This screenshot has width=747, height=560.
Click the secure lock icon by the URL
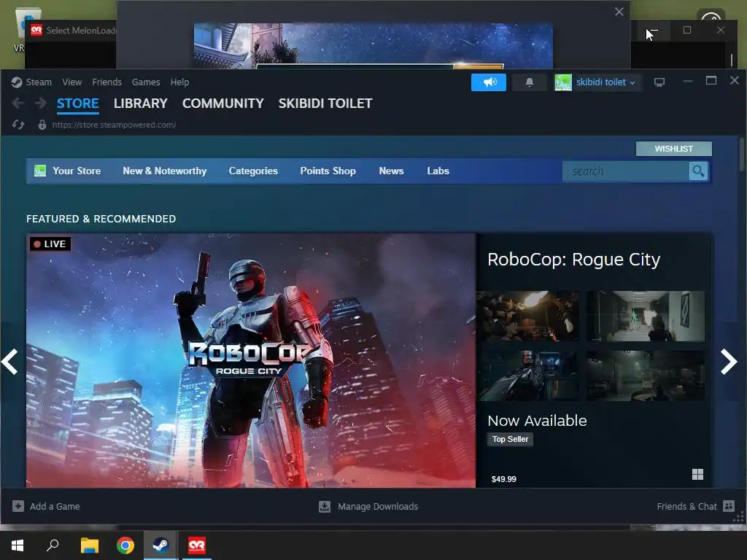42,125
